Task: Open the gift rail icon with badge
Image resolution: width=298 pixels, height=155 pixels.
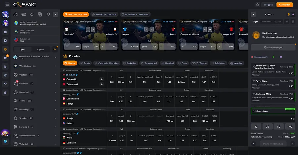Action: tap(5, 58)
